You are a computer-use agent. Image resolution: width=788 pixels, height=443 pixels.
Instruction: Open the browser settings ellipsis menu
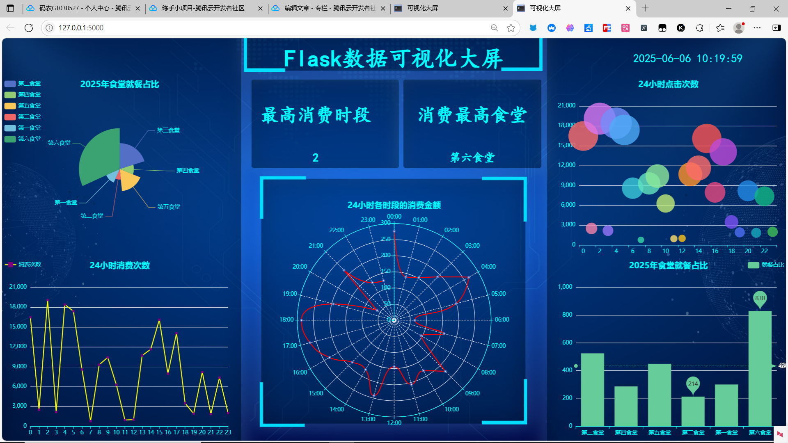757,28
